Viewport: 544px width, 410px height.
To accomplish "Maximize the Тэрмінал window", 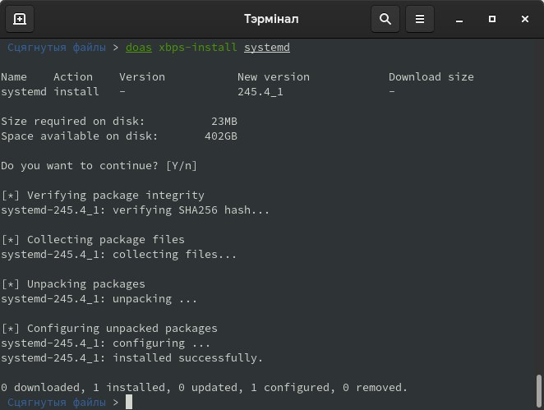I will click(492, 19).
